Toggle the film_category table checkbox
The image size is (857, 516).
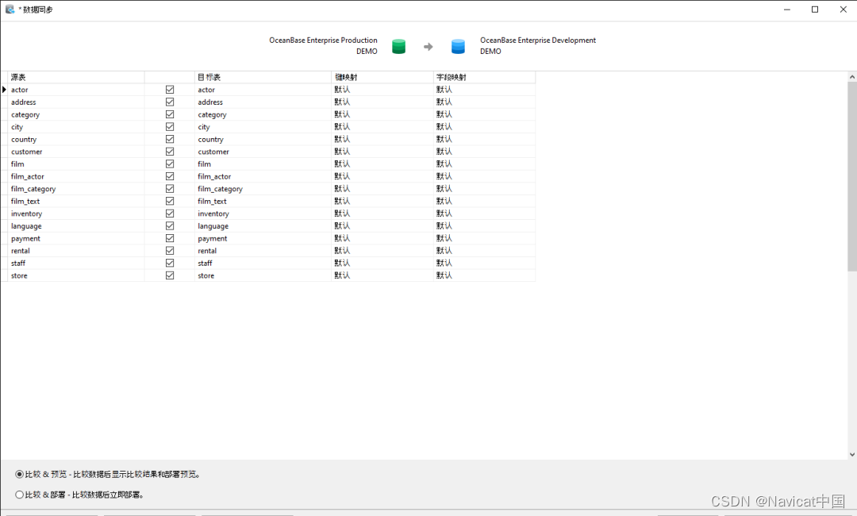pyautogui.click(x=170, y=189)
